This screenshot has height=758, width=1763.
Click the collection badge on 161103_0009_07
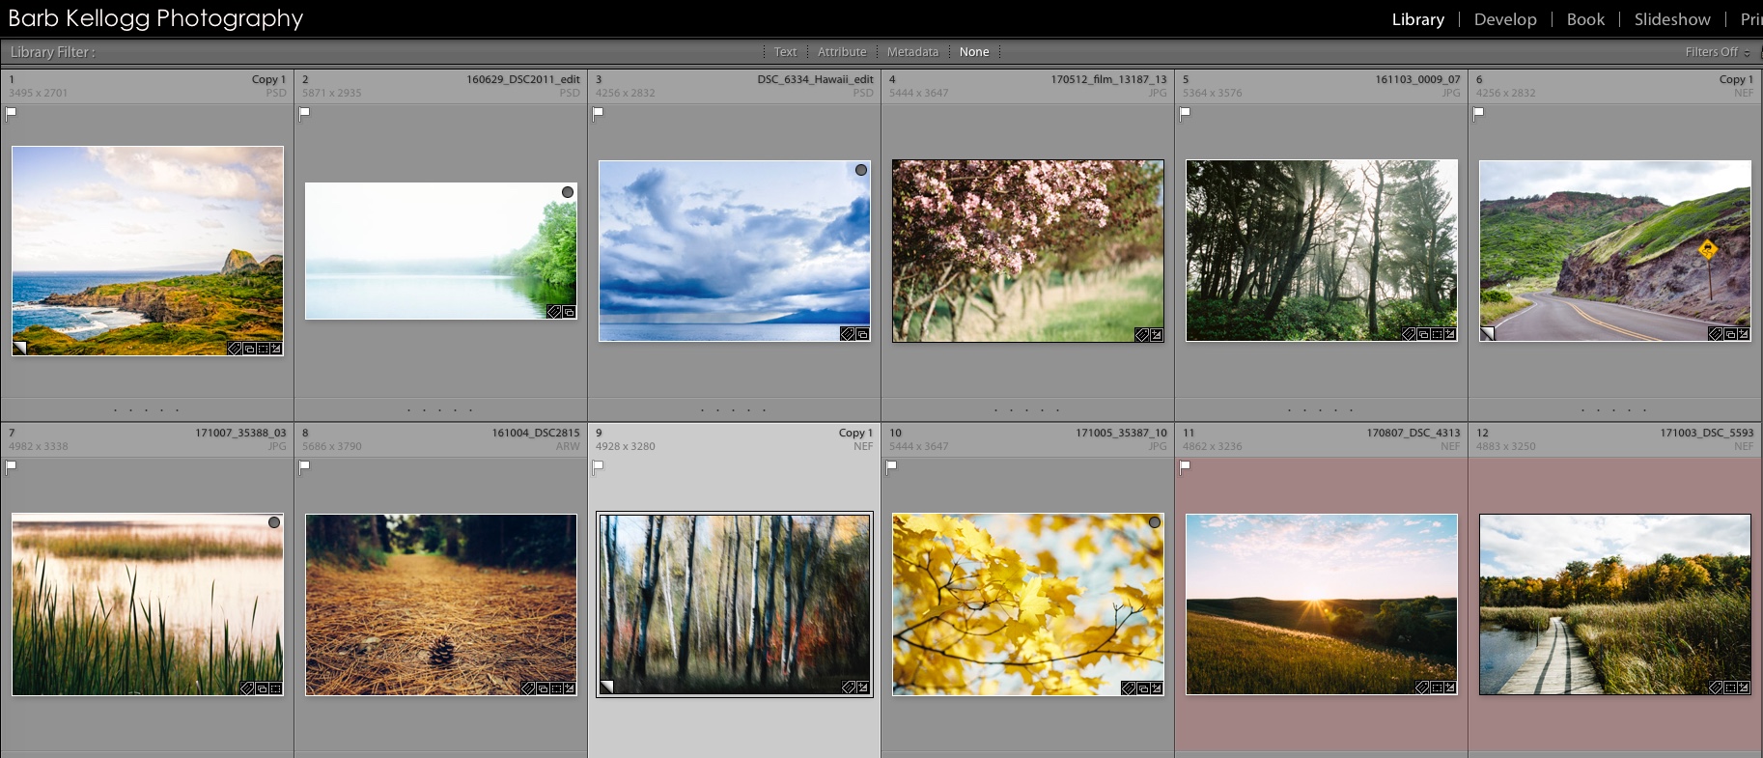click(x=1423, y=334)
